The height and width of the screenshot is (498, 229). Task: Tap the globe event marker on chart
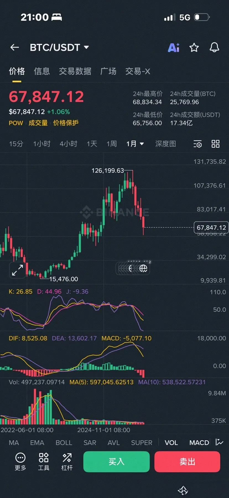point(143,268)
